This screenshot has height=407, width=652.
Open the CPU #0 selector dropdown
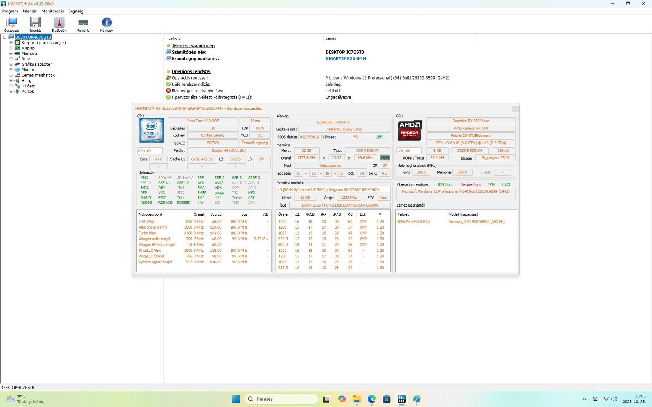click(150, 151)
